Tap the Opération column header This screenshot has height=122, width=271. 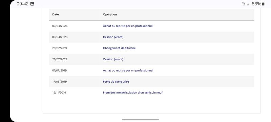[x=110, y=15]
